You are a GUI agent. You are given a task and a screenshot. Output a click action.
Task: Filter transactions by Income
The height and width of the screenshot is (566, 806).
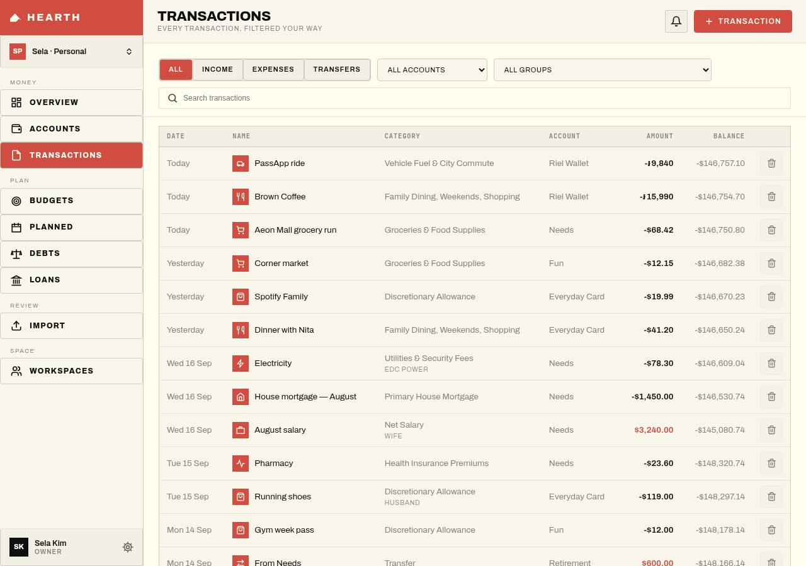(x=218, y=70)
